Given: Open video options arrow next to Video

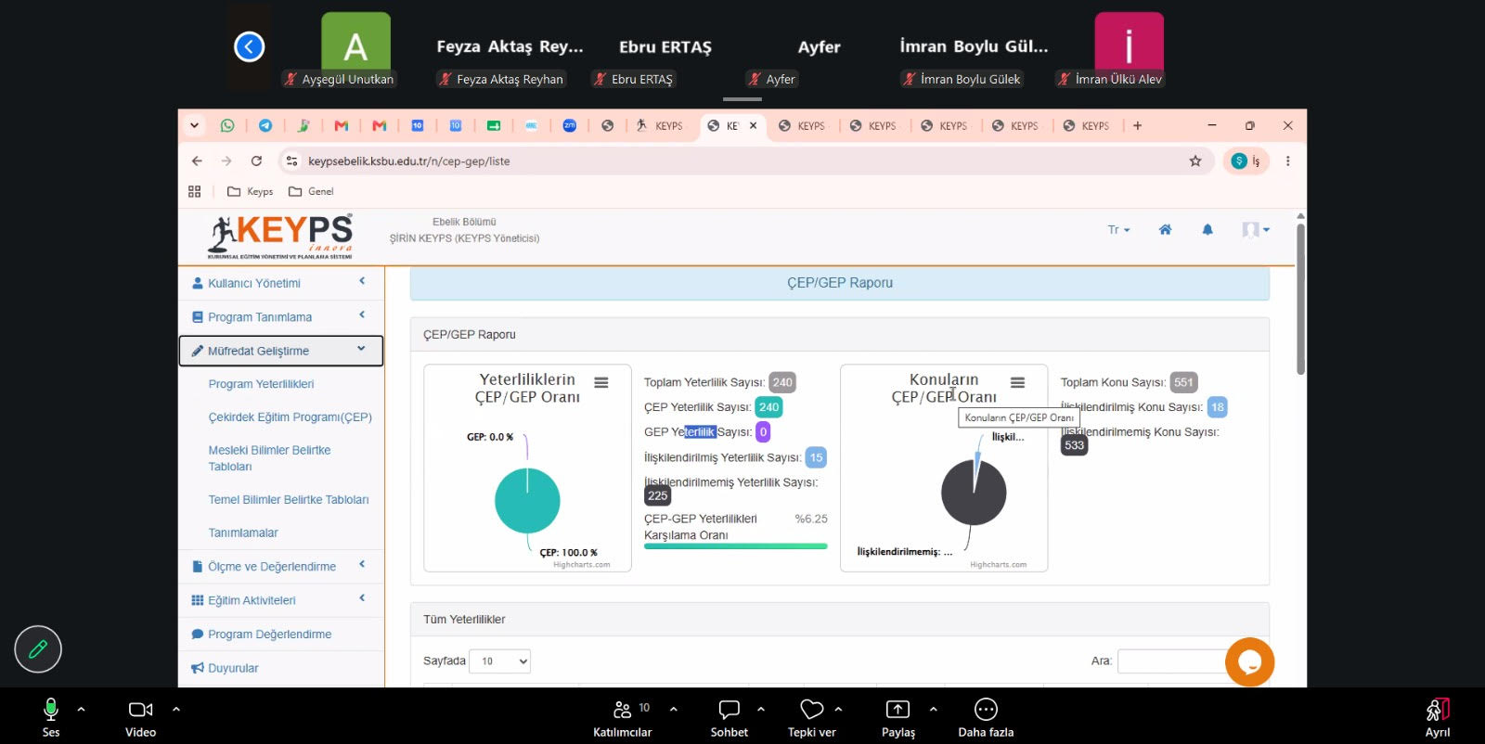Looking at the screenshot, I should click(176, 709).
